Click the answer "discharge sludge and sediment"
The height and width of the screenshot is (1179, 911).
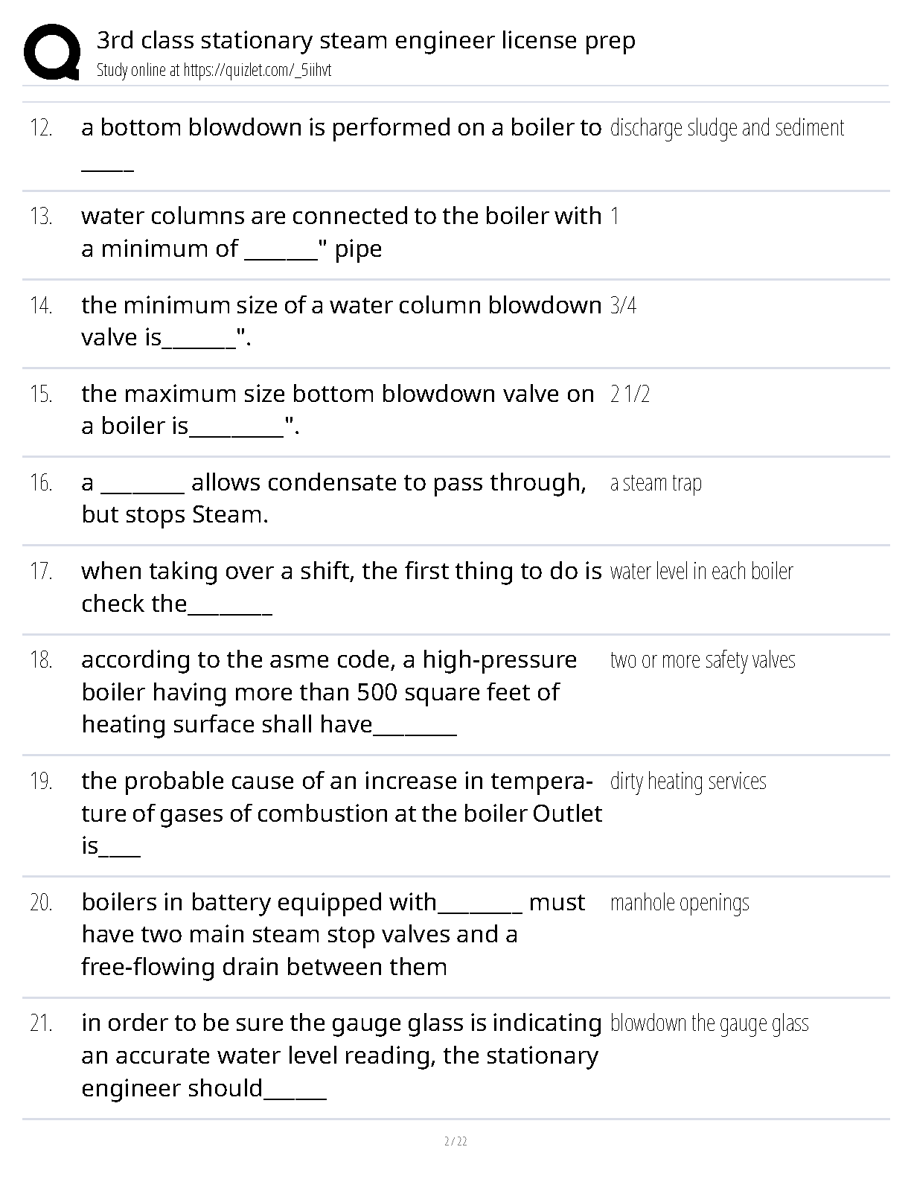pyautogui.click(x=726, y=128)
